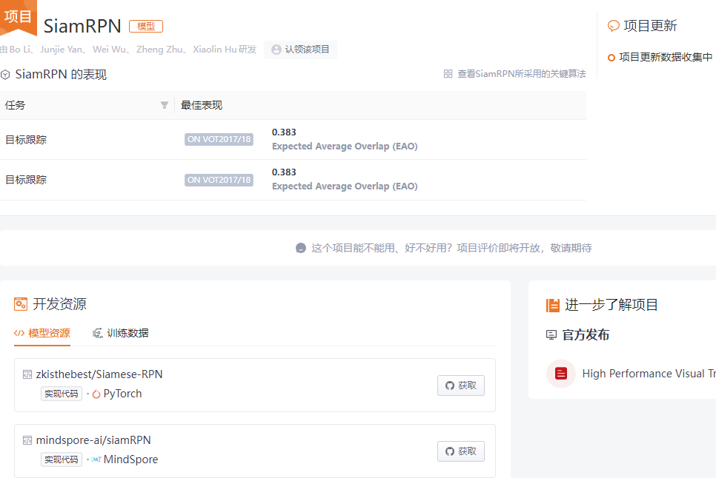
Task: Click 获取 button for zkisthebest/Siamese-RPN
Action: (x=461, y=386)
